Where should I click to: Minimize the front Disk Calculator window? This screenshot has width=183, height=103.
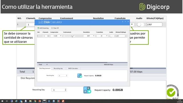(125, 22)
